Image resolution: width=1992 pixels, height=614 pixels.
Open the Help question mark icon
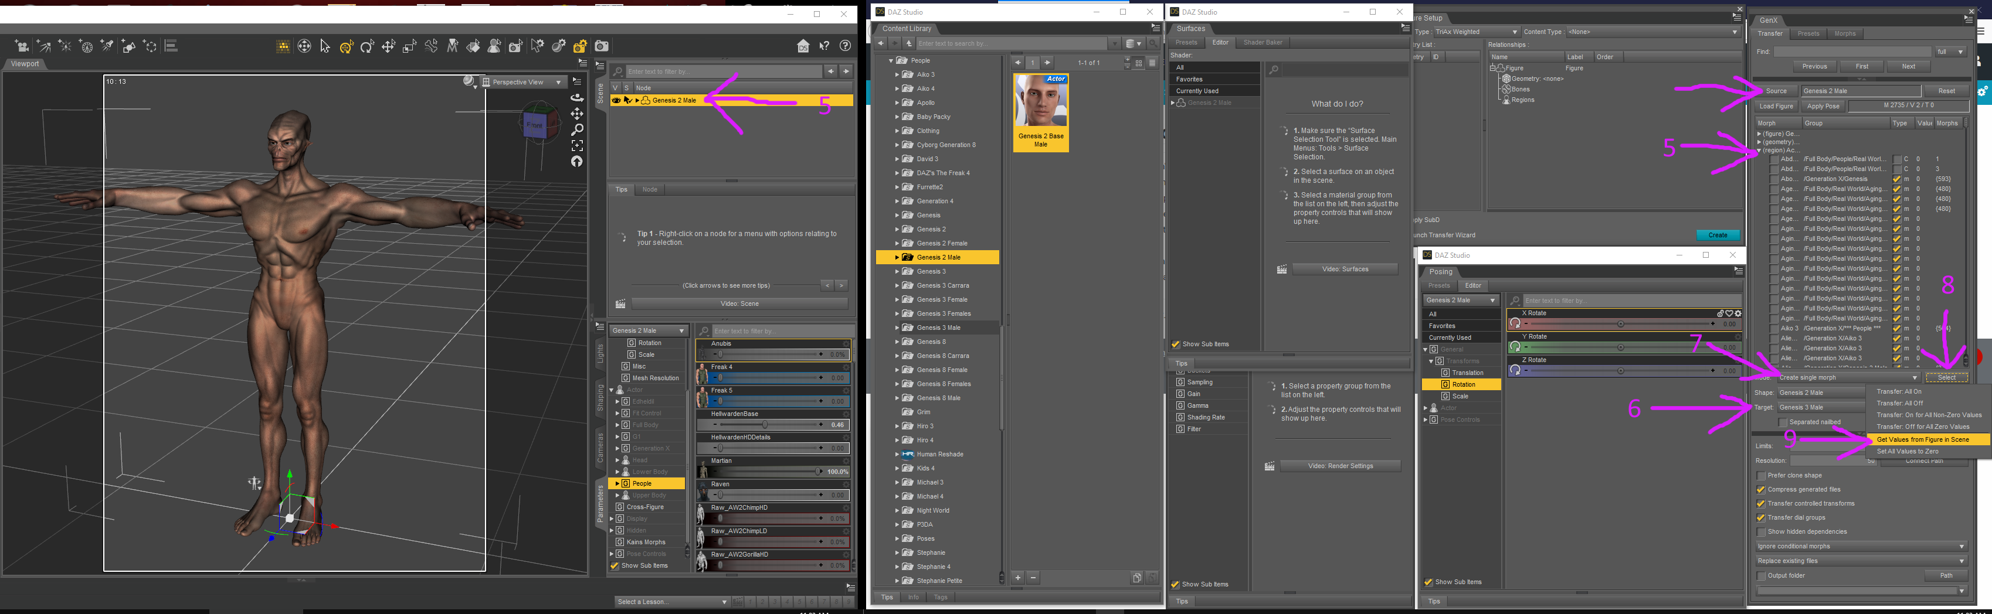click(x=845, y=46)
